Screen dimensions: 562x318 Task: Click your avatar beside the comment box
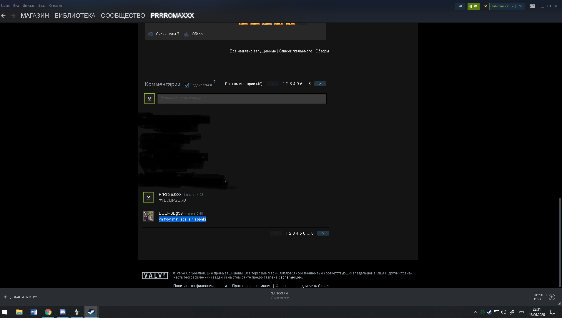[x=149, y=99]
